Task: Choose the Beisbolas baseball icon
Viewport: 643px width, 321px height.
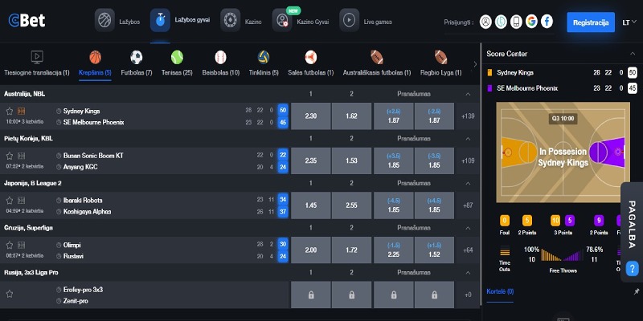Action: [221, 57]
